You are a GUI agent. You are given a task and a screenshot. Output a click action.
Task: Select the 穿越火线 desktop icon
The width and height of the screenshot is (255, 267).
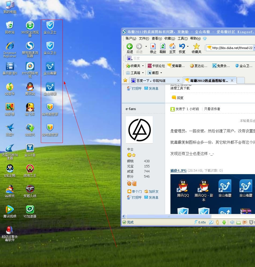point(30,191)
